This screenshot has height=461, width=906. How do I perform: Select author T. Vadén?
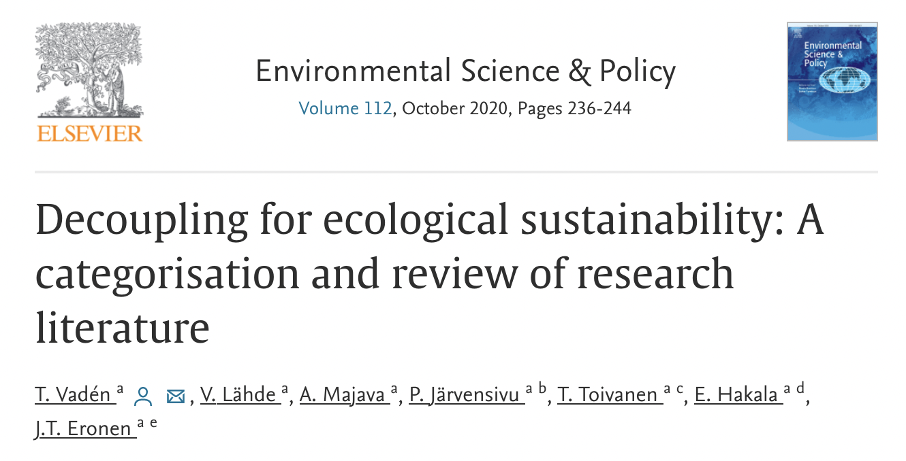click(x=74, y=395)
